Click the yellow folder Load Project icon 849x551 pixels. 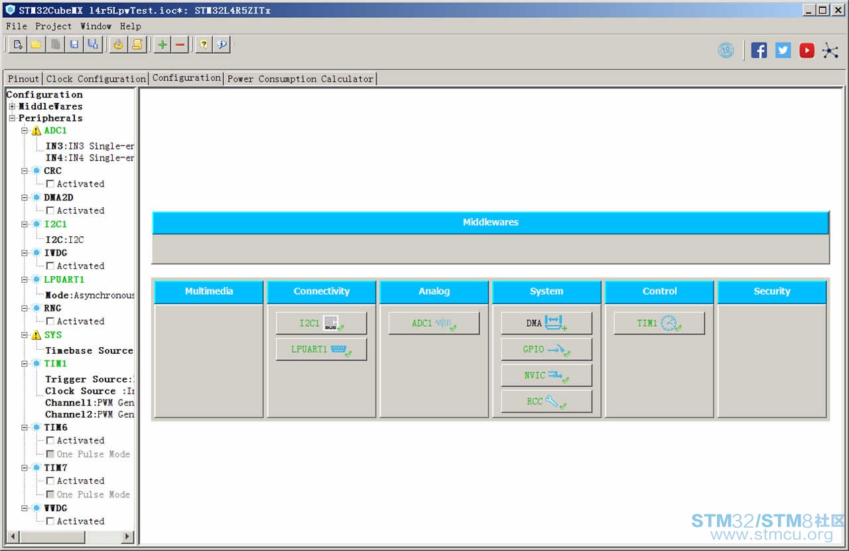click(x=36, y=44)
